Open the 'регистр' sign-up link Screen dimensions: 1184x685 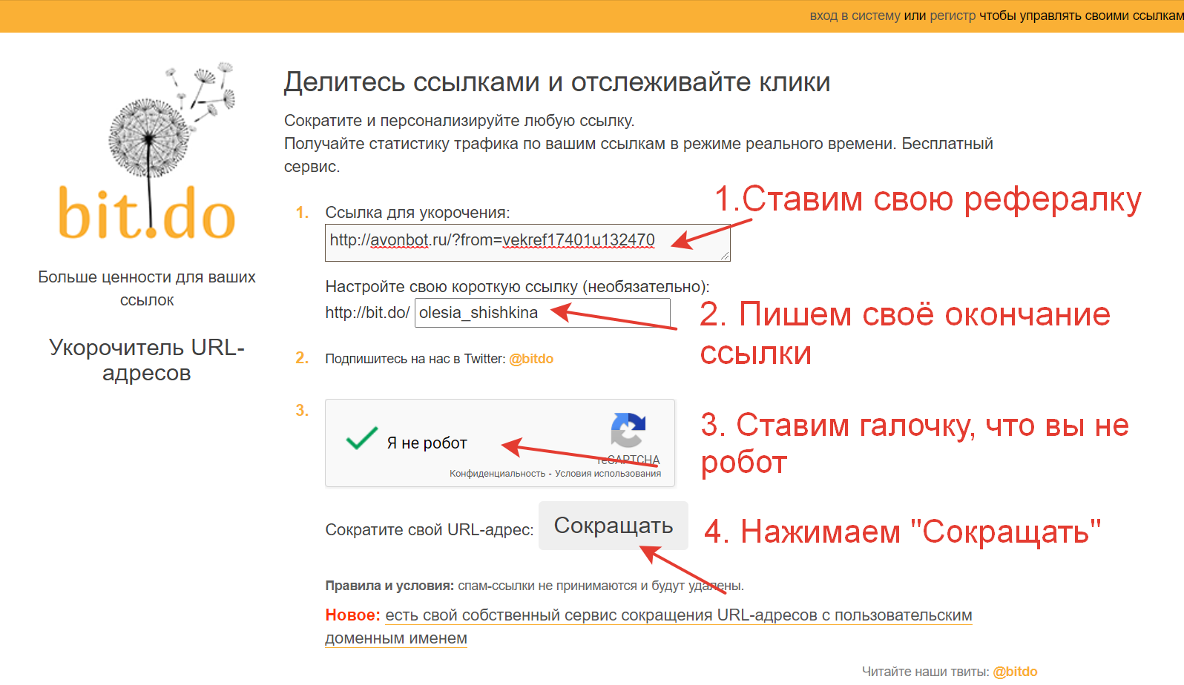(x=953, y=16)
